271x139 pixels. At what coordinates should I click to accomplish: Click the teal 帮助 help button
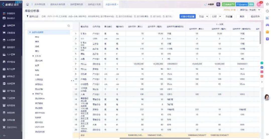[251, 4]
